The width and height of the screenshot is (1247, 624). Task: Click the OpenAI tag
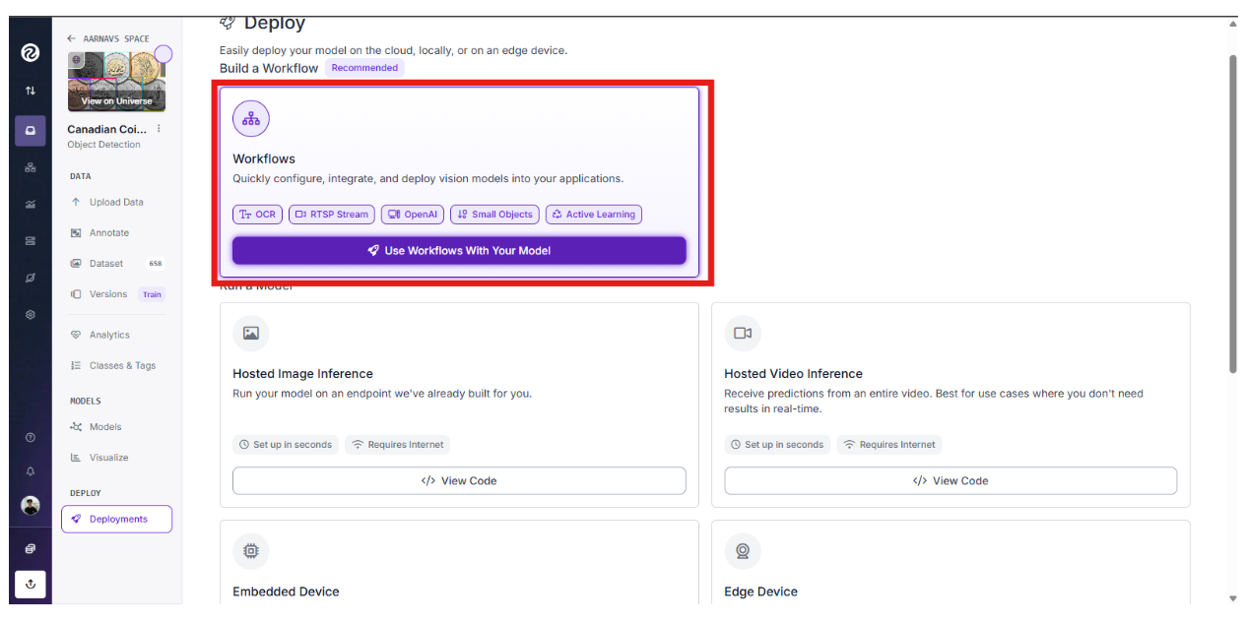[413, 214]
